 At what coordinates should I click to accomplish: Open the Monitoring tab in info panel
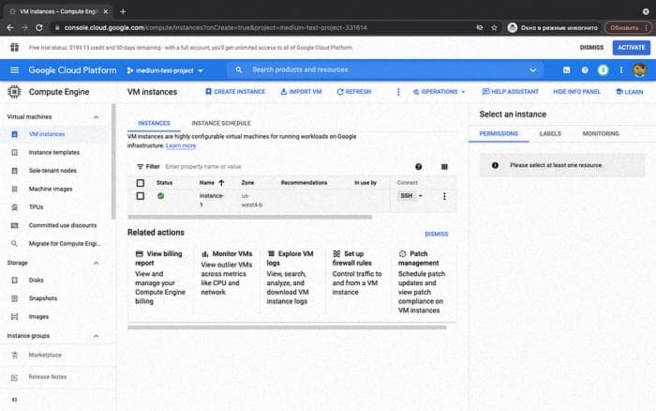[601, 133]
